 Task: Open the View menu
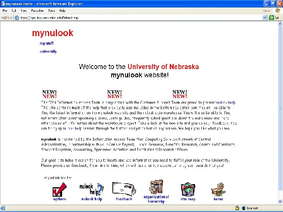tap(24, 11)
